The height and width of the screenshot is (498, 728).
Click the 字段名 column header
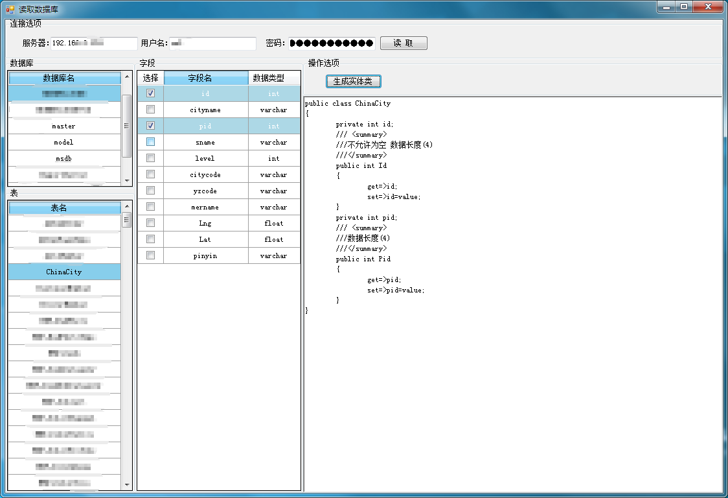[x=206, y=78]
